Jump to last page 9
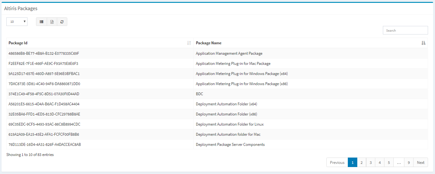Viewport: 435px width, 174px height. click(x=408, y=163)
